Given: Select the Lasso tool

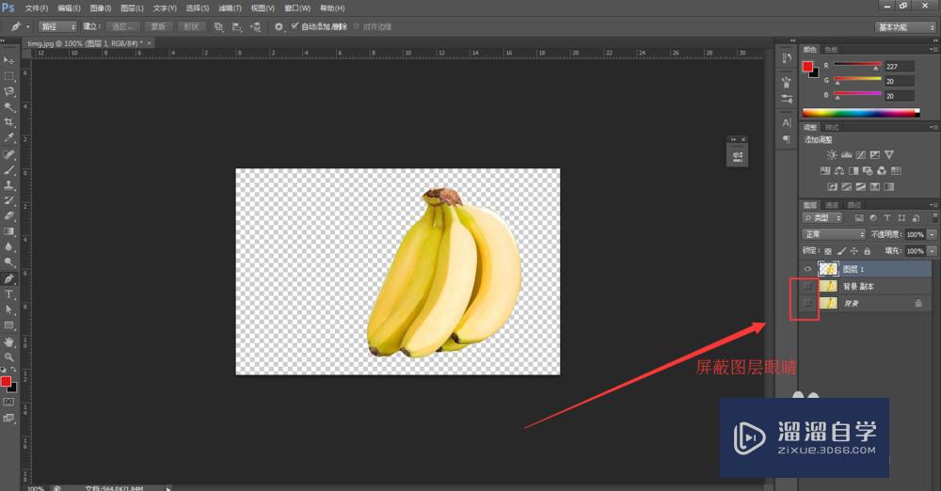Looking at the screenshot, I should [8, 92].
